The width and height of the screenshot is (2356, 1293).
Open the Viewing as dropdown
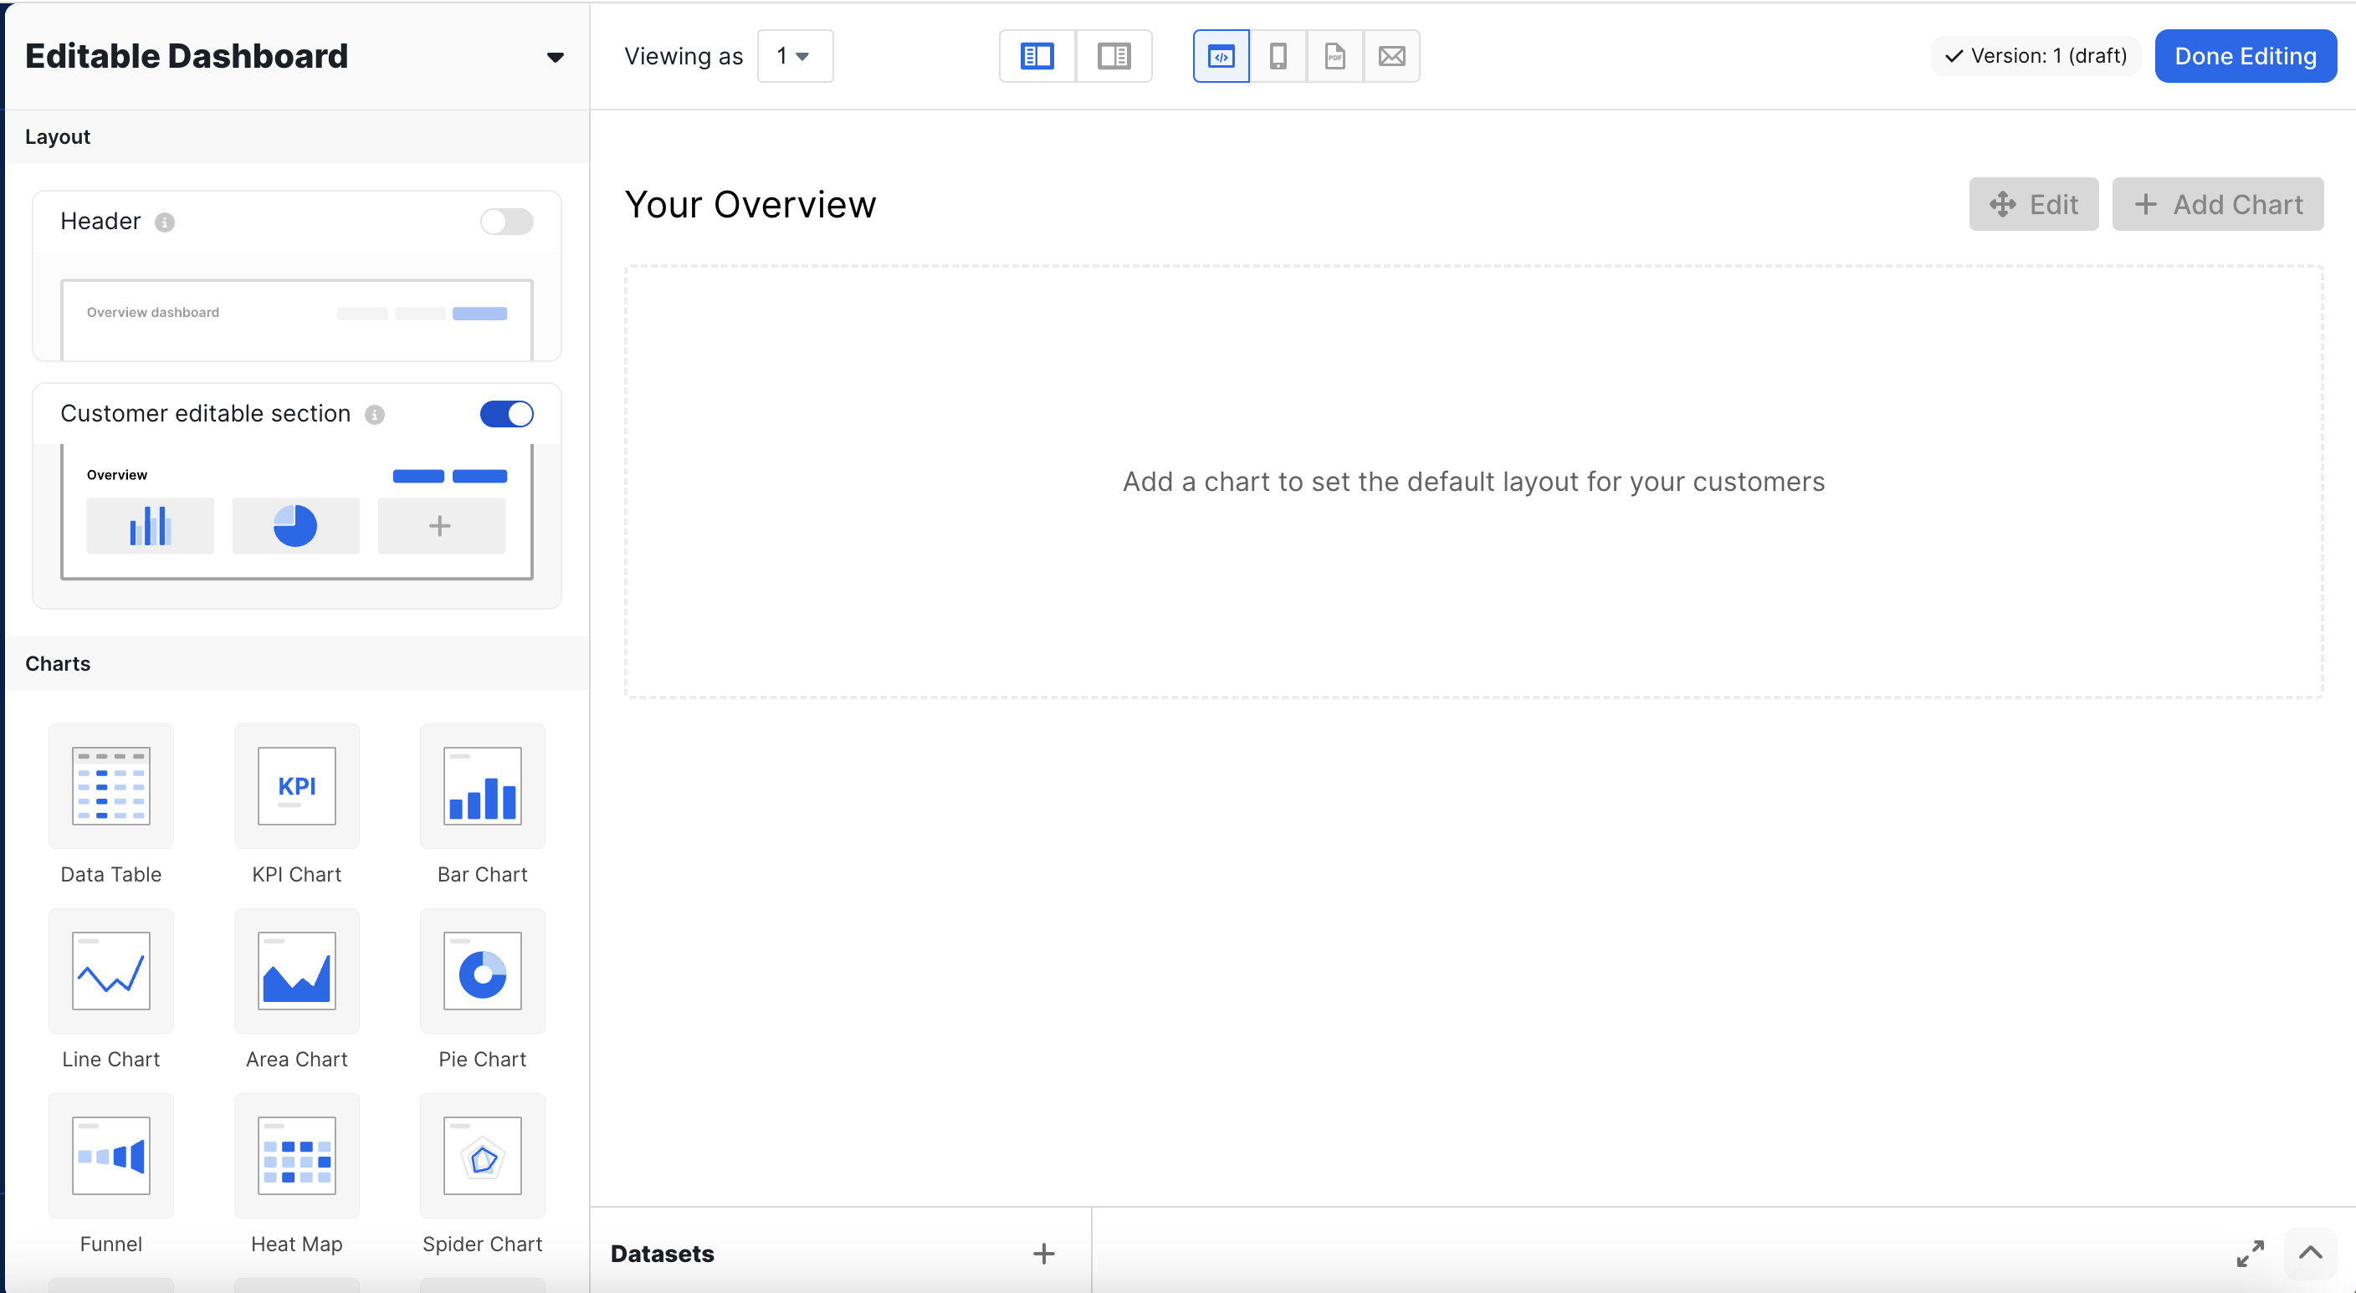click(x=794, y=56)
